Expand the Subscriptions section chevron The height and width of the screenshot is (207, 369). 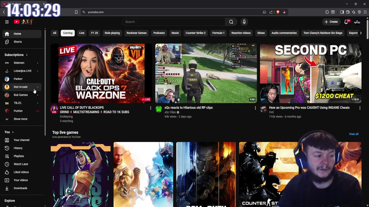pyautogui.click(x=27, y=55)
